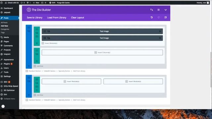The image size is (212, 119).
Task: Clone the Insert Column(s) row
Action: tap(37, 54)
